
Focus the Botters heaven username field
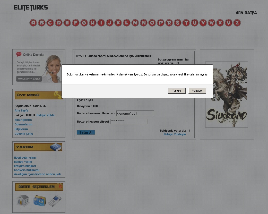pyautogui.click(x=135, y=113)
